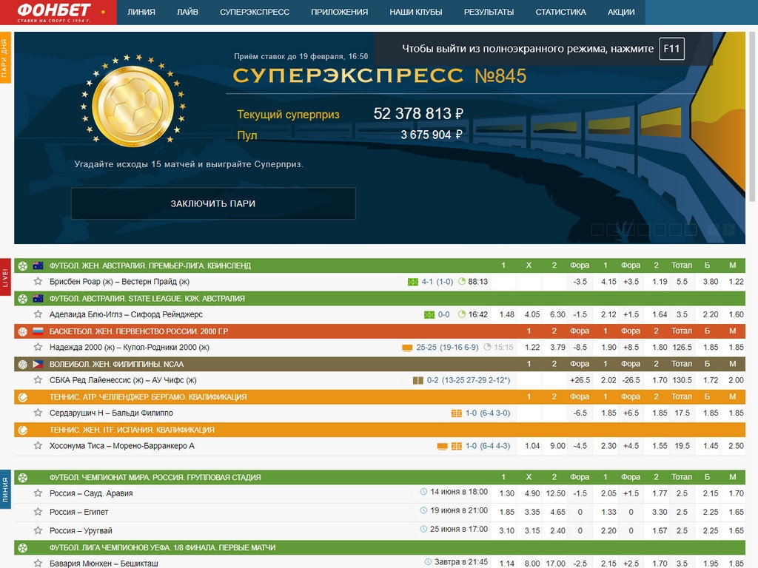Click the basketball icon in Первенство России header
758x568 pixels.
(22, 331)
